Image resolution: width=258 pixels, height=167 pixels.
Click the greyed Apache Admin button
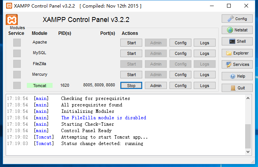155,43
